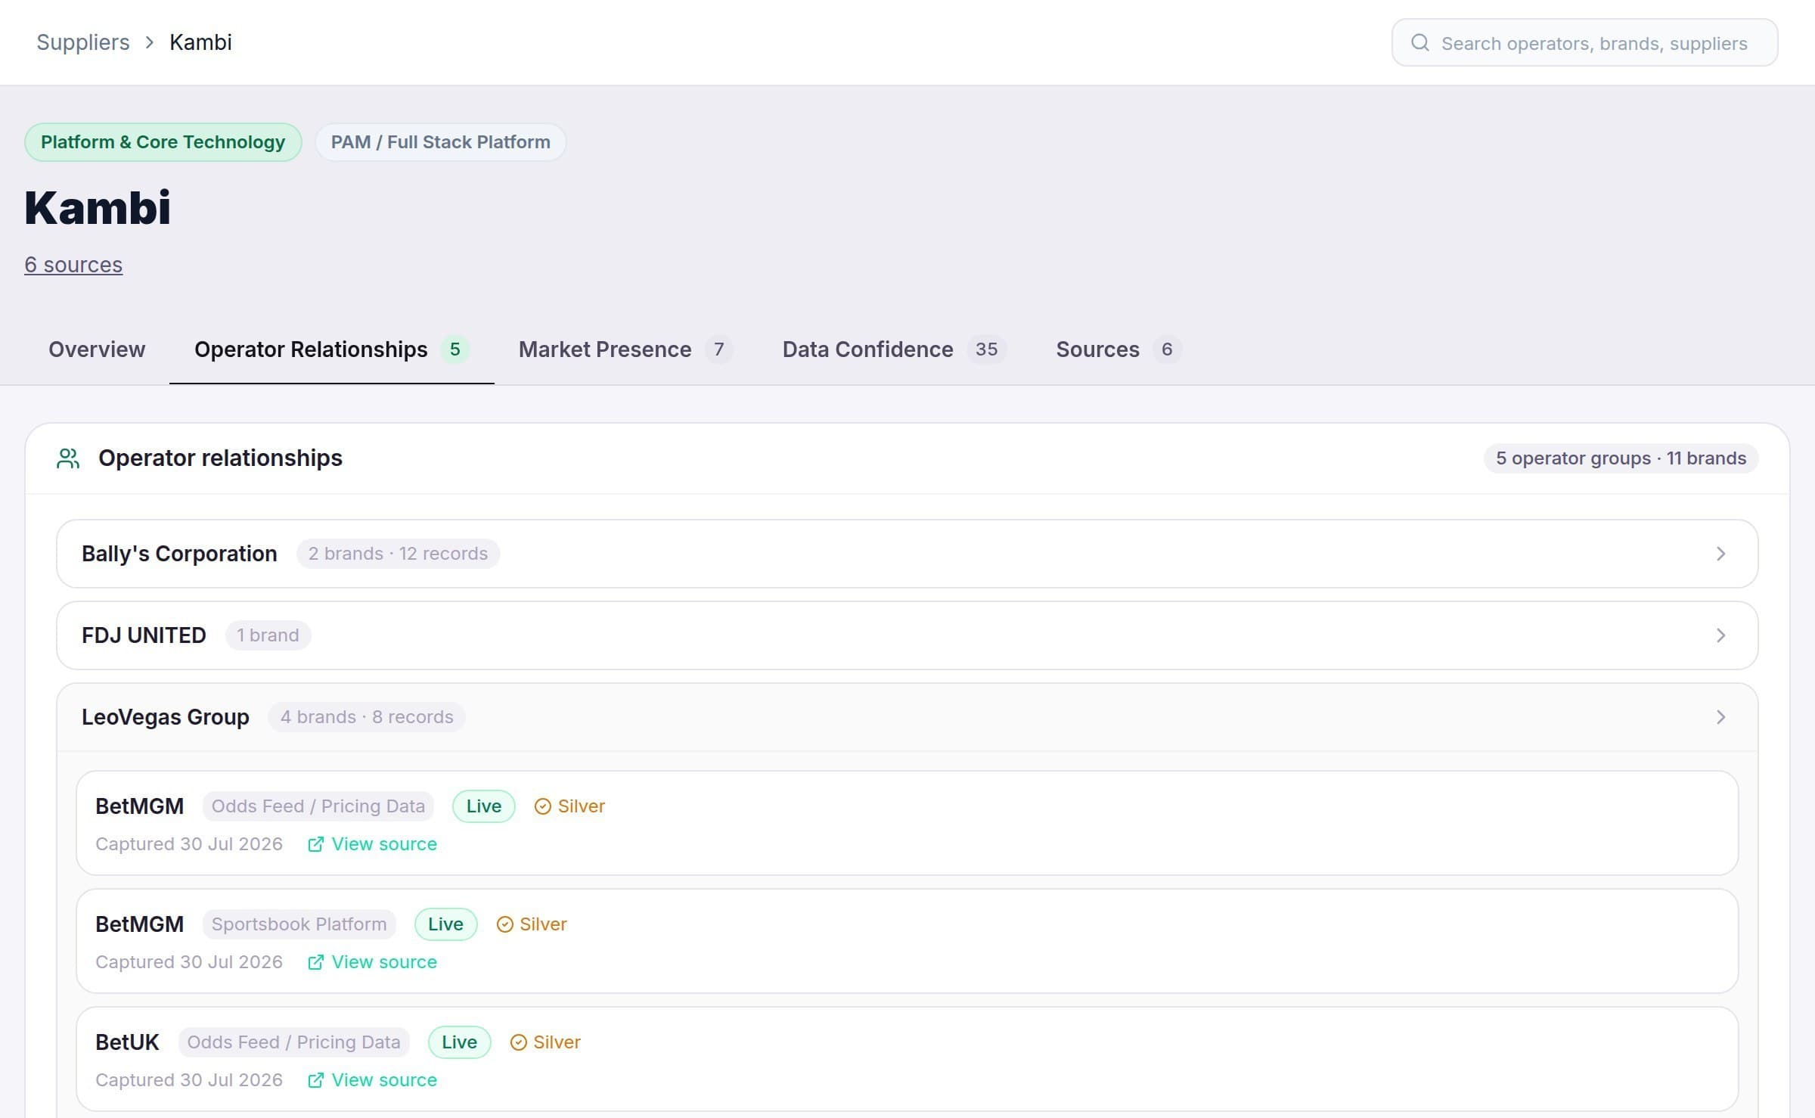Click the Kambi breadcrumb text

200,42
